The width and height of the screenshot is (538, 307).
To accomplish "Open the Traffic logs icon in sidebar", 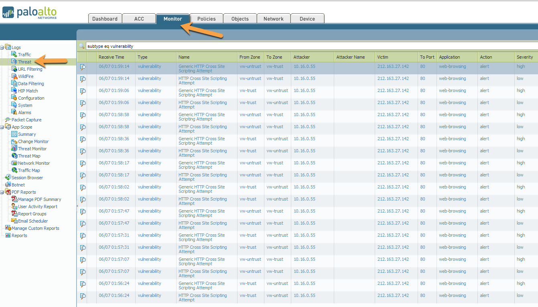I will point(14,55).
